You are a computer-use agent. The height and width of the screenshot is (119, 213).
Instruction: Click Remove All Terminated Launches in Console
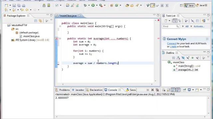coord(157,90)
